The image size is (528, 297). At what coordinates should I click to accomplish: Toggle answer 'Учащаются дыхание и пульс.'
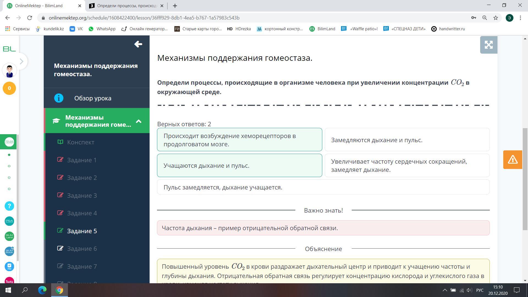[239, 166]
